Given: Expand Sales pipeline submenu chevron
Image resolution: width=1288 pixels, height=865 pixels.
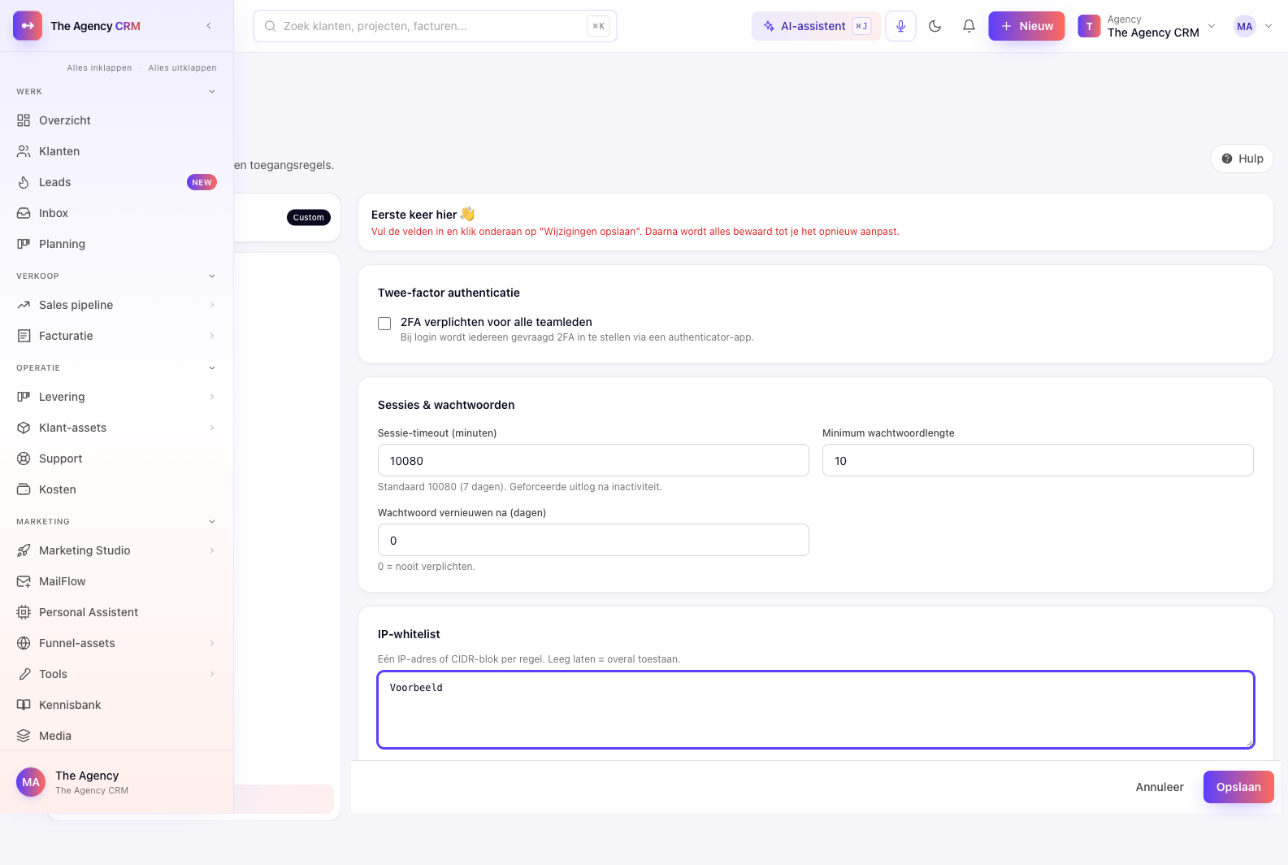Looking at the screenshot, I should [212, 305].
